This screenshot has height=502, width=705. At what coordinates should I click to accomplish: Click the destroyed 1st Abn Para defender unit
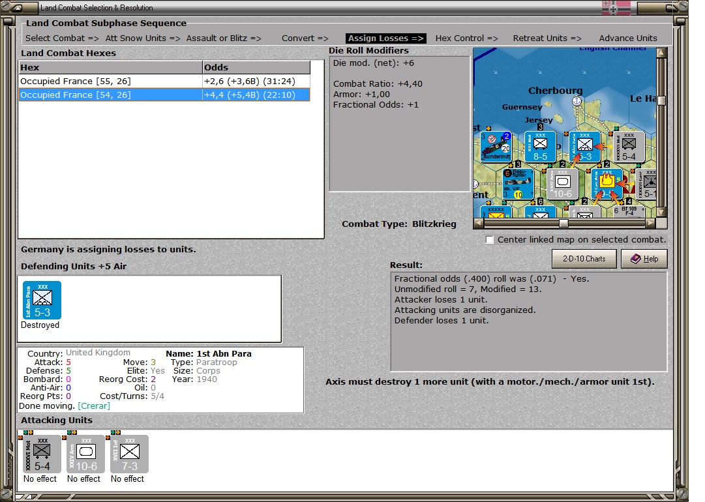pyautogui.click(x=42, y=301)
